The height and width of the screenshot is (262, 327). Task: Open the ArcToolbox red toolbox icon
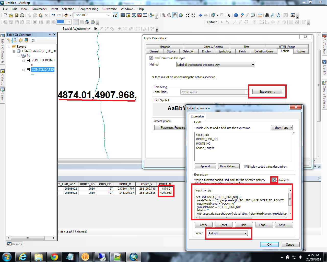coord(139,15)
